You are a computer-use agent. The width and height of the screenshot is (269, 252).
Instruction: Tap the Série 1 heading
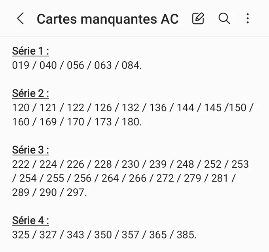click(30, 51)
